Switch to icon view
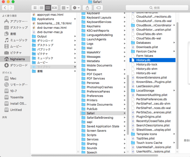Viewport: 190px width, 157px height. 35,8
